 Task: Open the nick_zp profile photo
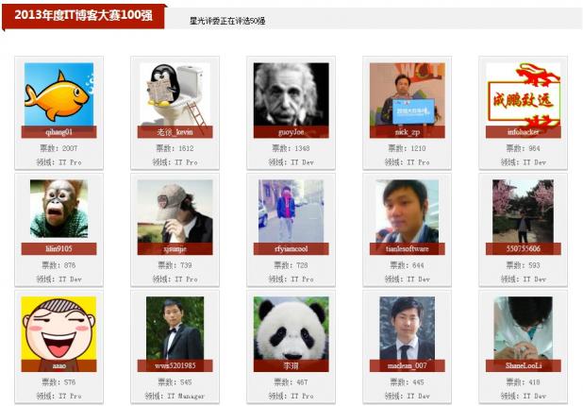[x=408, y=94]
